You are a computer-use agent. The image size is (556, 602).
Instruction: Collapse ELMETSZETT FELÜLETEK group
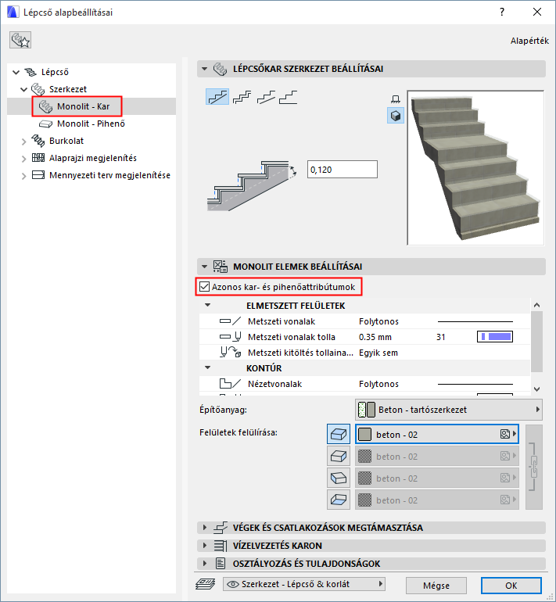tap(208, 305)
